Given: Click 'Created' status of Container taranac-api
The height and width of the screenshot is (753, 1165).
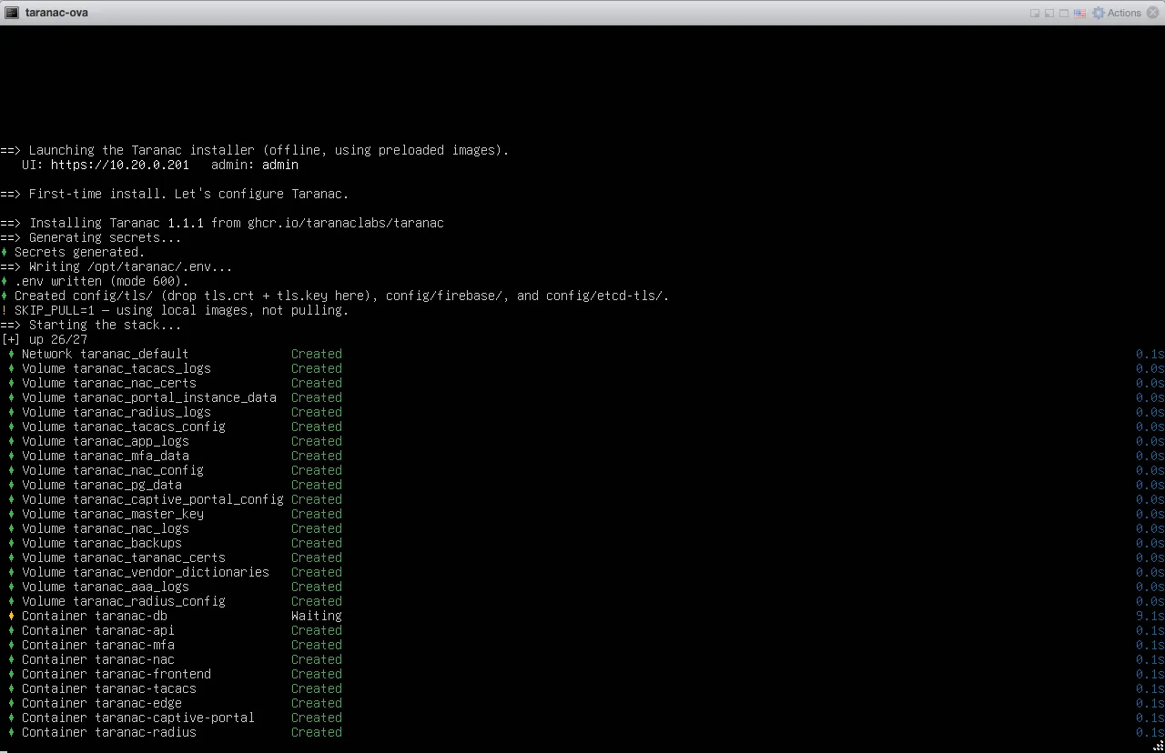Looking at the screenshot, I should point(317,630).
